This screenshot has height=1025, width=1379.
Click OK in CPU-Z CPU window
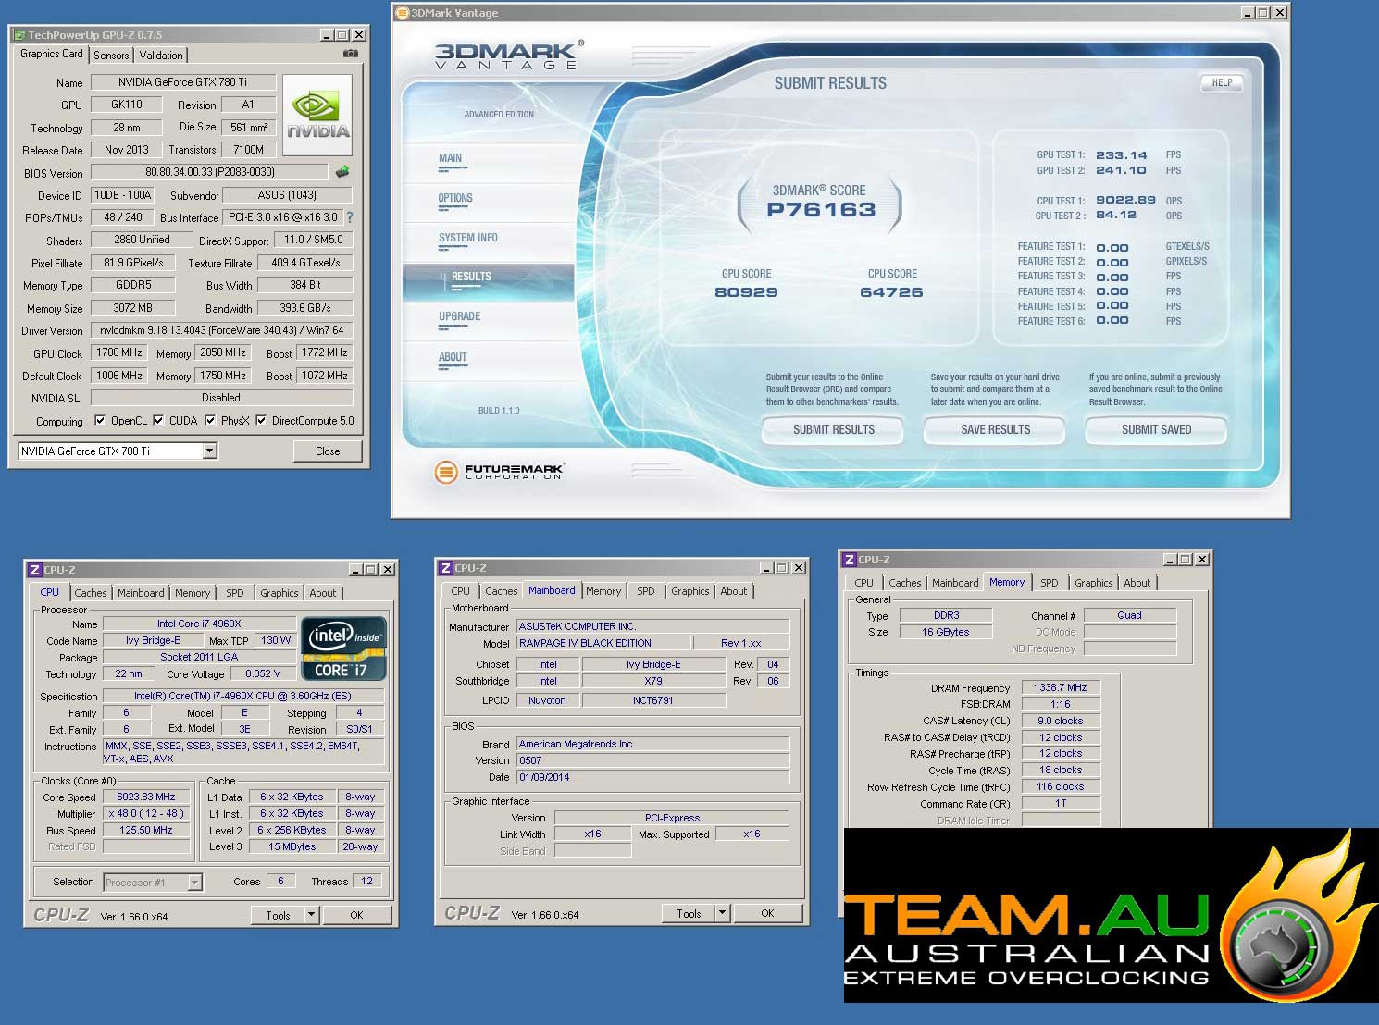tap(356, 915)
